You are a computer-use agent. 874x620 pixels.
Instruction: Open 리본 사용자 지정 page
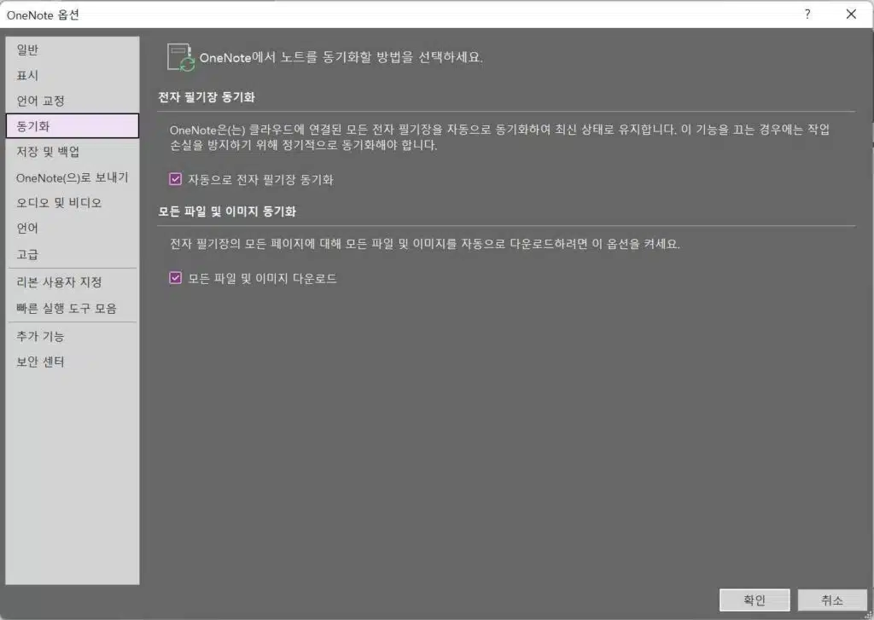tap(72, 282)
